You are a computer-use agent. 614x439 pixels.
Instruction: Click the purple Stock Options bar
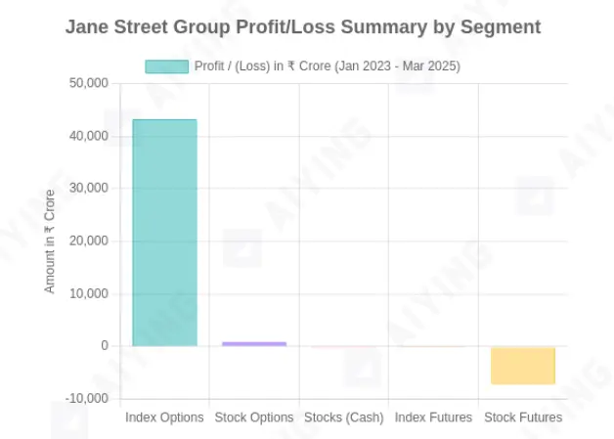tap(254, 344)
